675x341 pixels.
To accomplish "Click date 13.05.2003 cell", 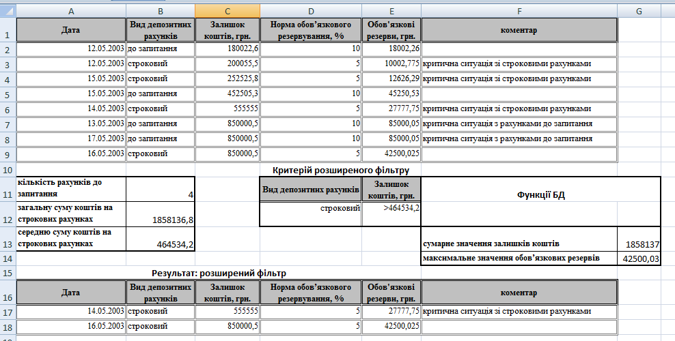I will click(71, 124).
